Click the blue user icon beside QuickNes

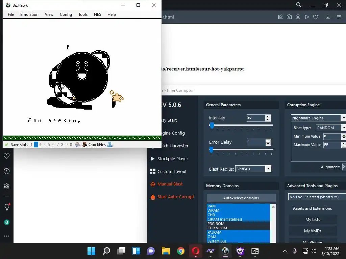tap(110, 144)
